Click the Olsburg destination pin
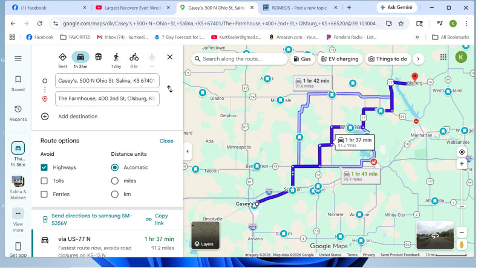The height and width of the screenshot is (276, 484). pyautogui.click(x=415, y=77)
